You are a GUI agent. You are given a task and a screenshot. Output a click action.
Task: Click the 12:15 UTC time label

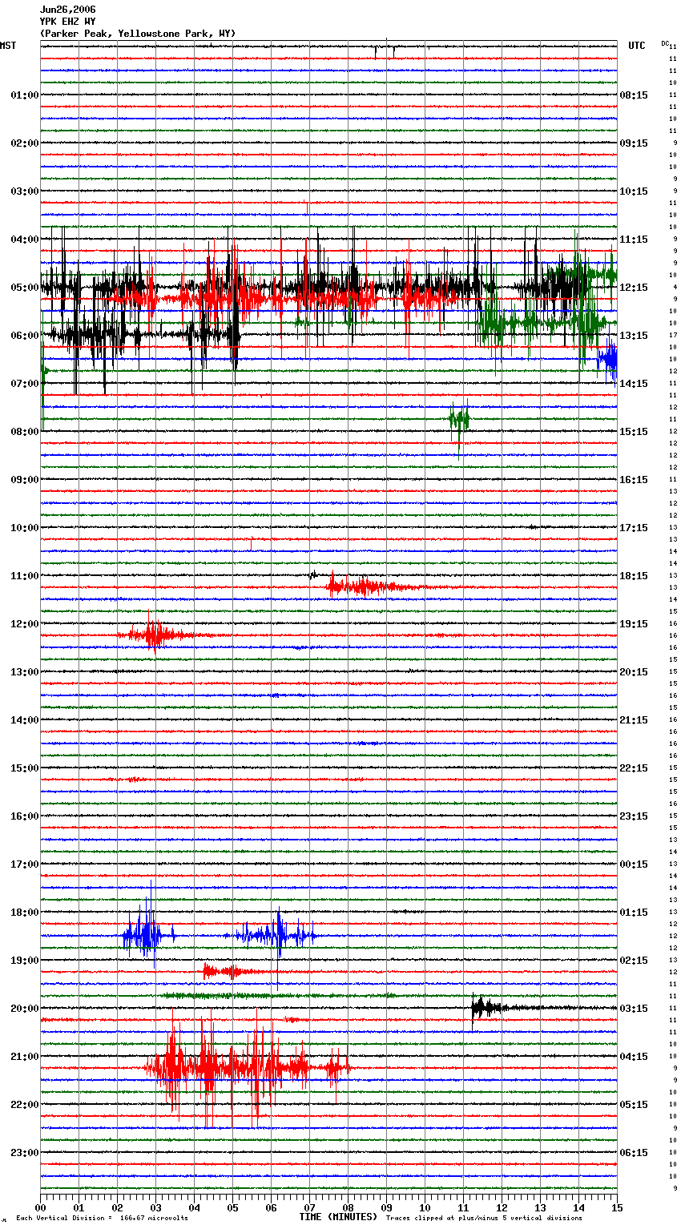tap(634, 287)
